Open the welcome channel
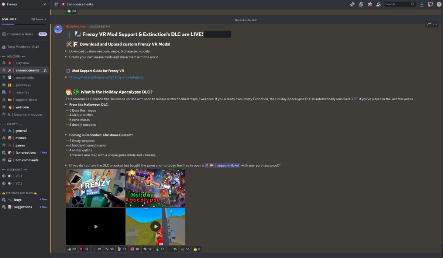Viewport: 443px width, 258px height. 25,107
